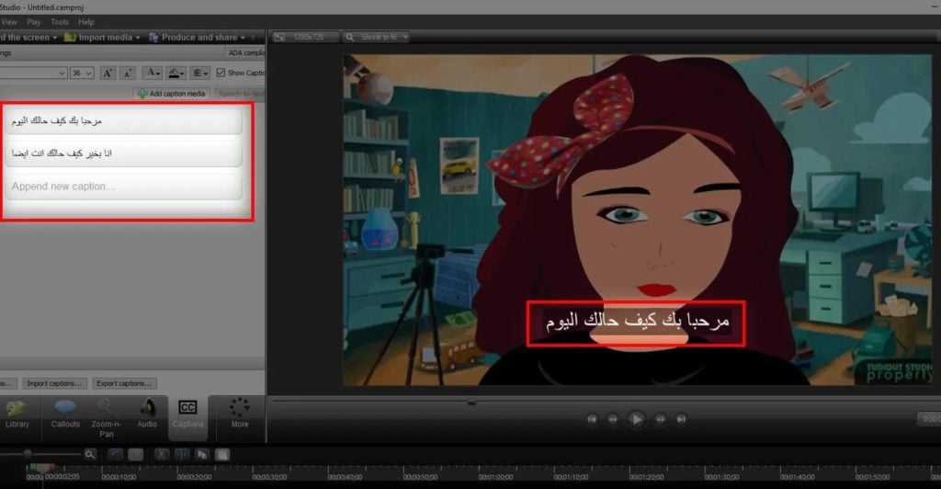The width and height of the screenshot is (941, 489).
Task: Open the Callouts tab
Action: [x=65, y=415]
